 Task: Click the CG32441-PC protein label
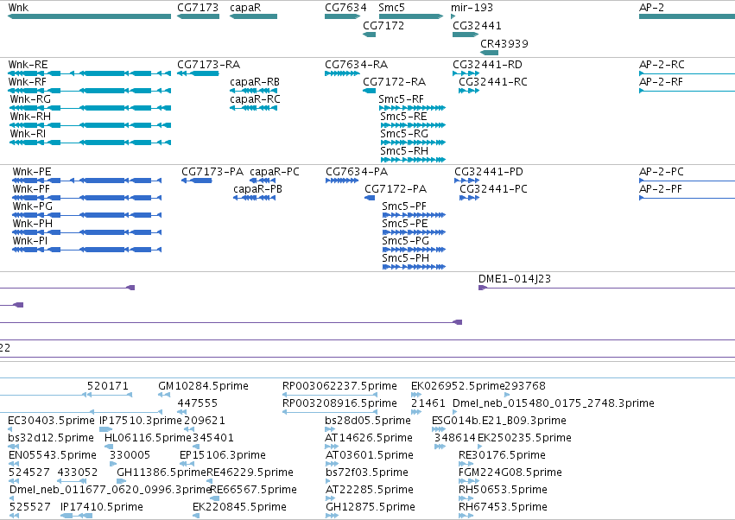click(x=493, y=189)
